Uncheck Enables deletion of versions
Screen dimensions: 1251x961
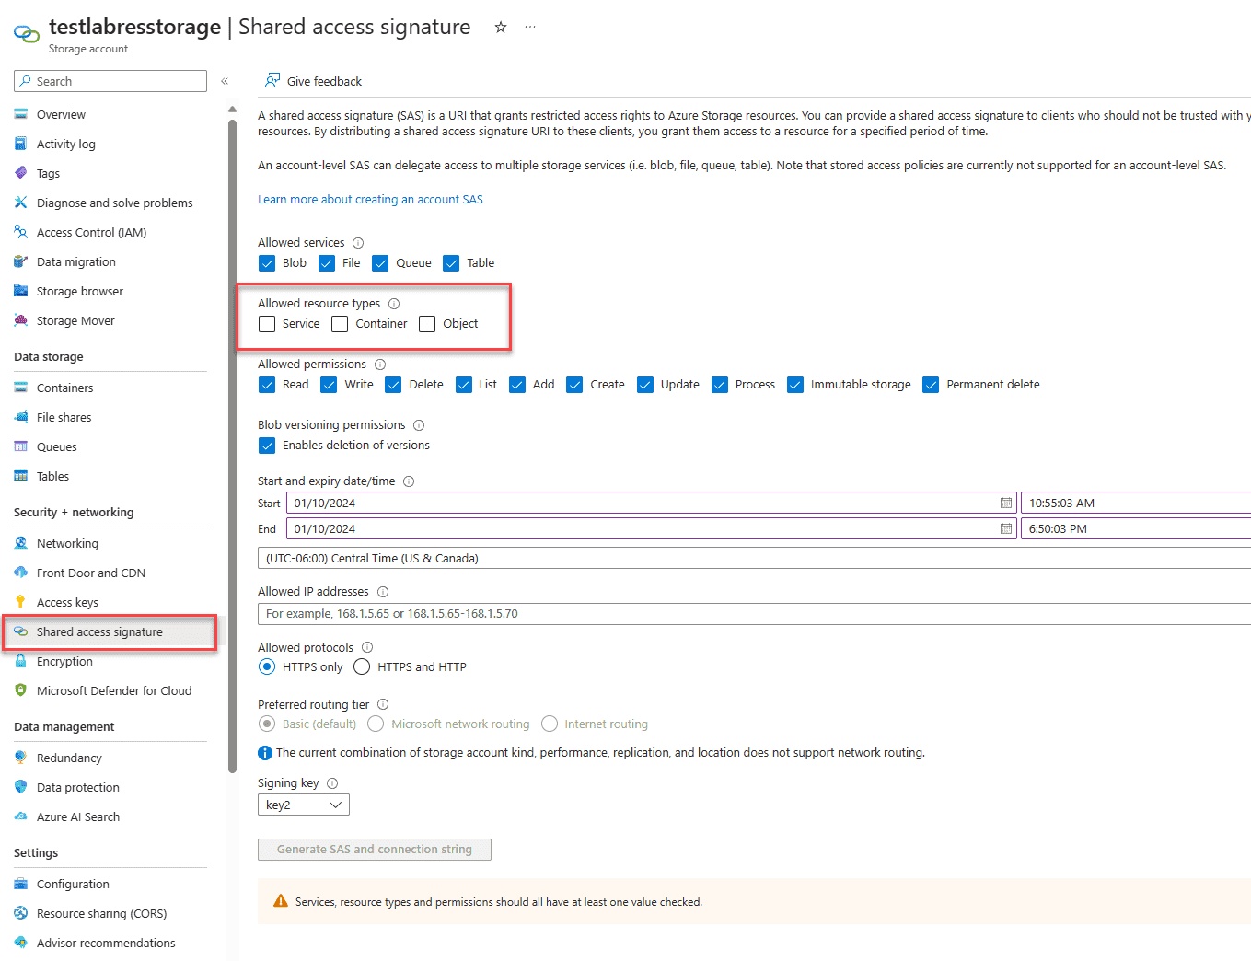click(x=267, y=446)
